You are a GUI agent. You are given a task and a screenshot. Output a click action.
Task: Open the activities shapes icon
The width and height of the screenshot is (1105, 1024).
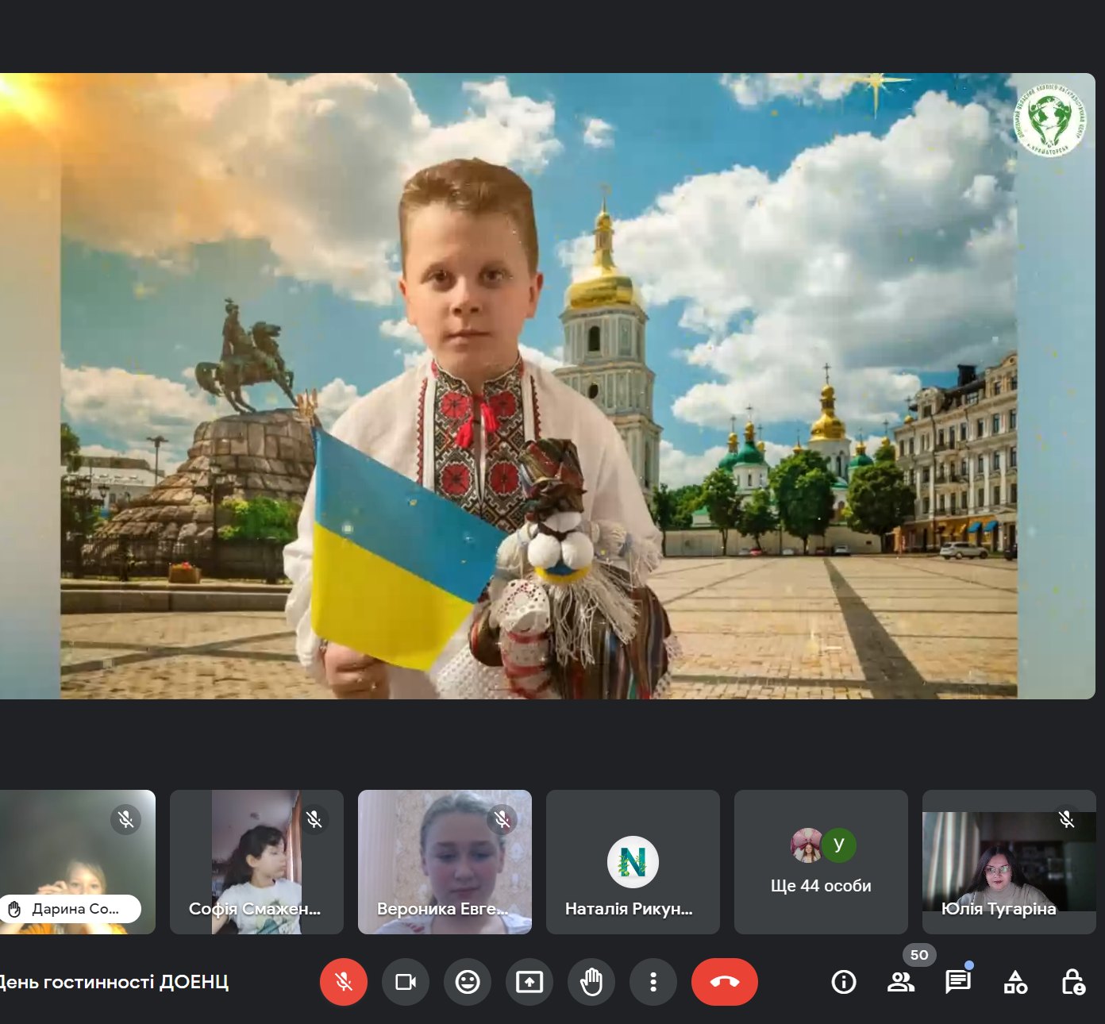click(1015, 982)
